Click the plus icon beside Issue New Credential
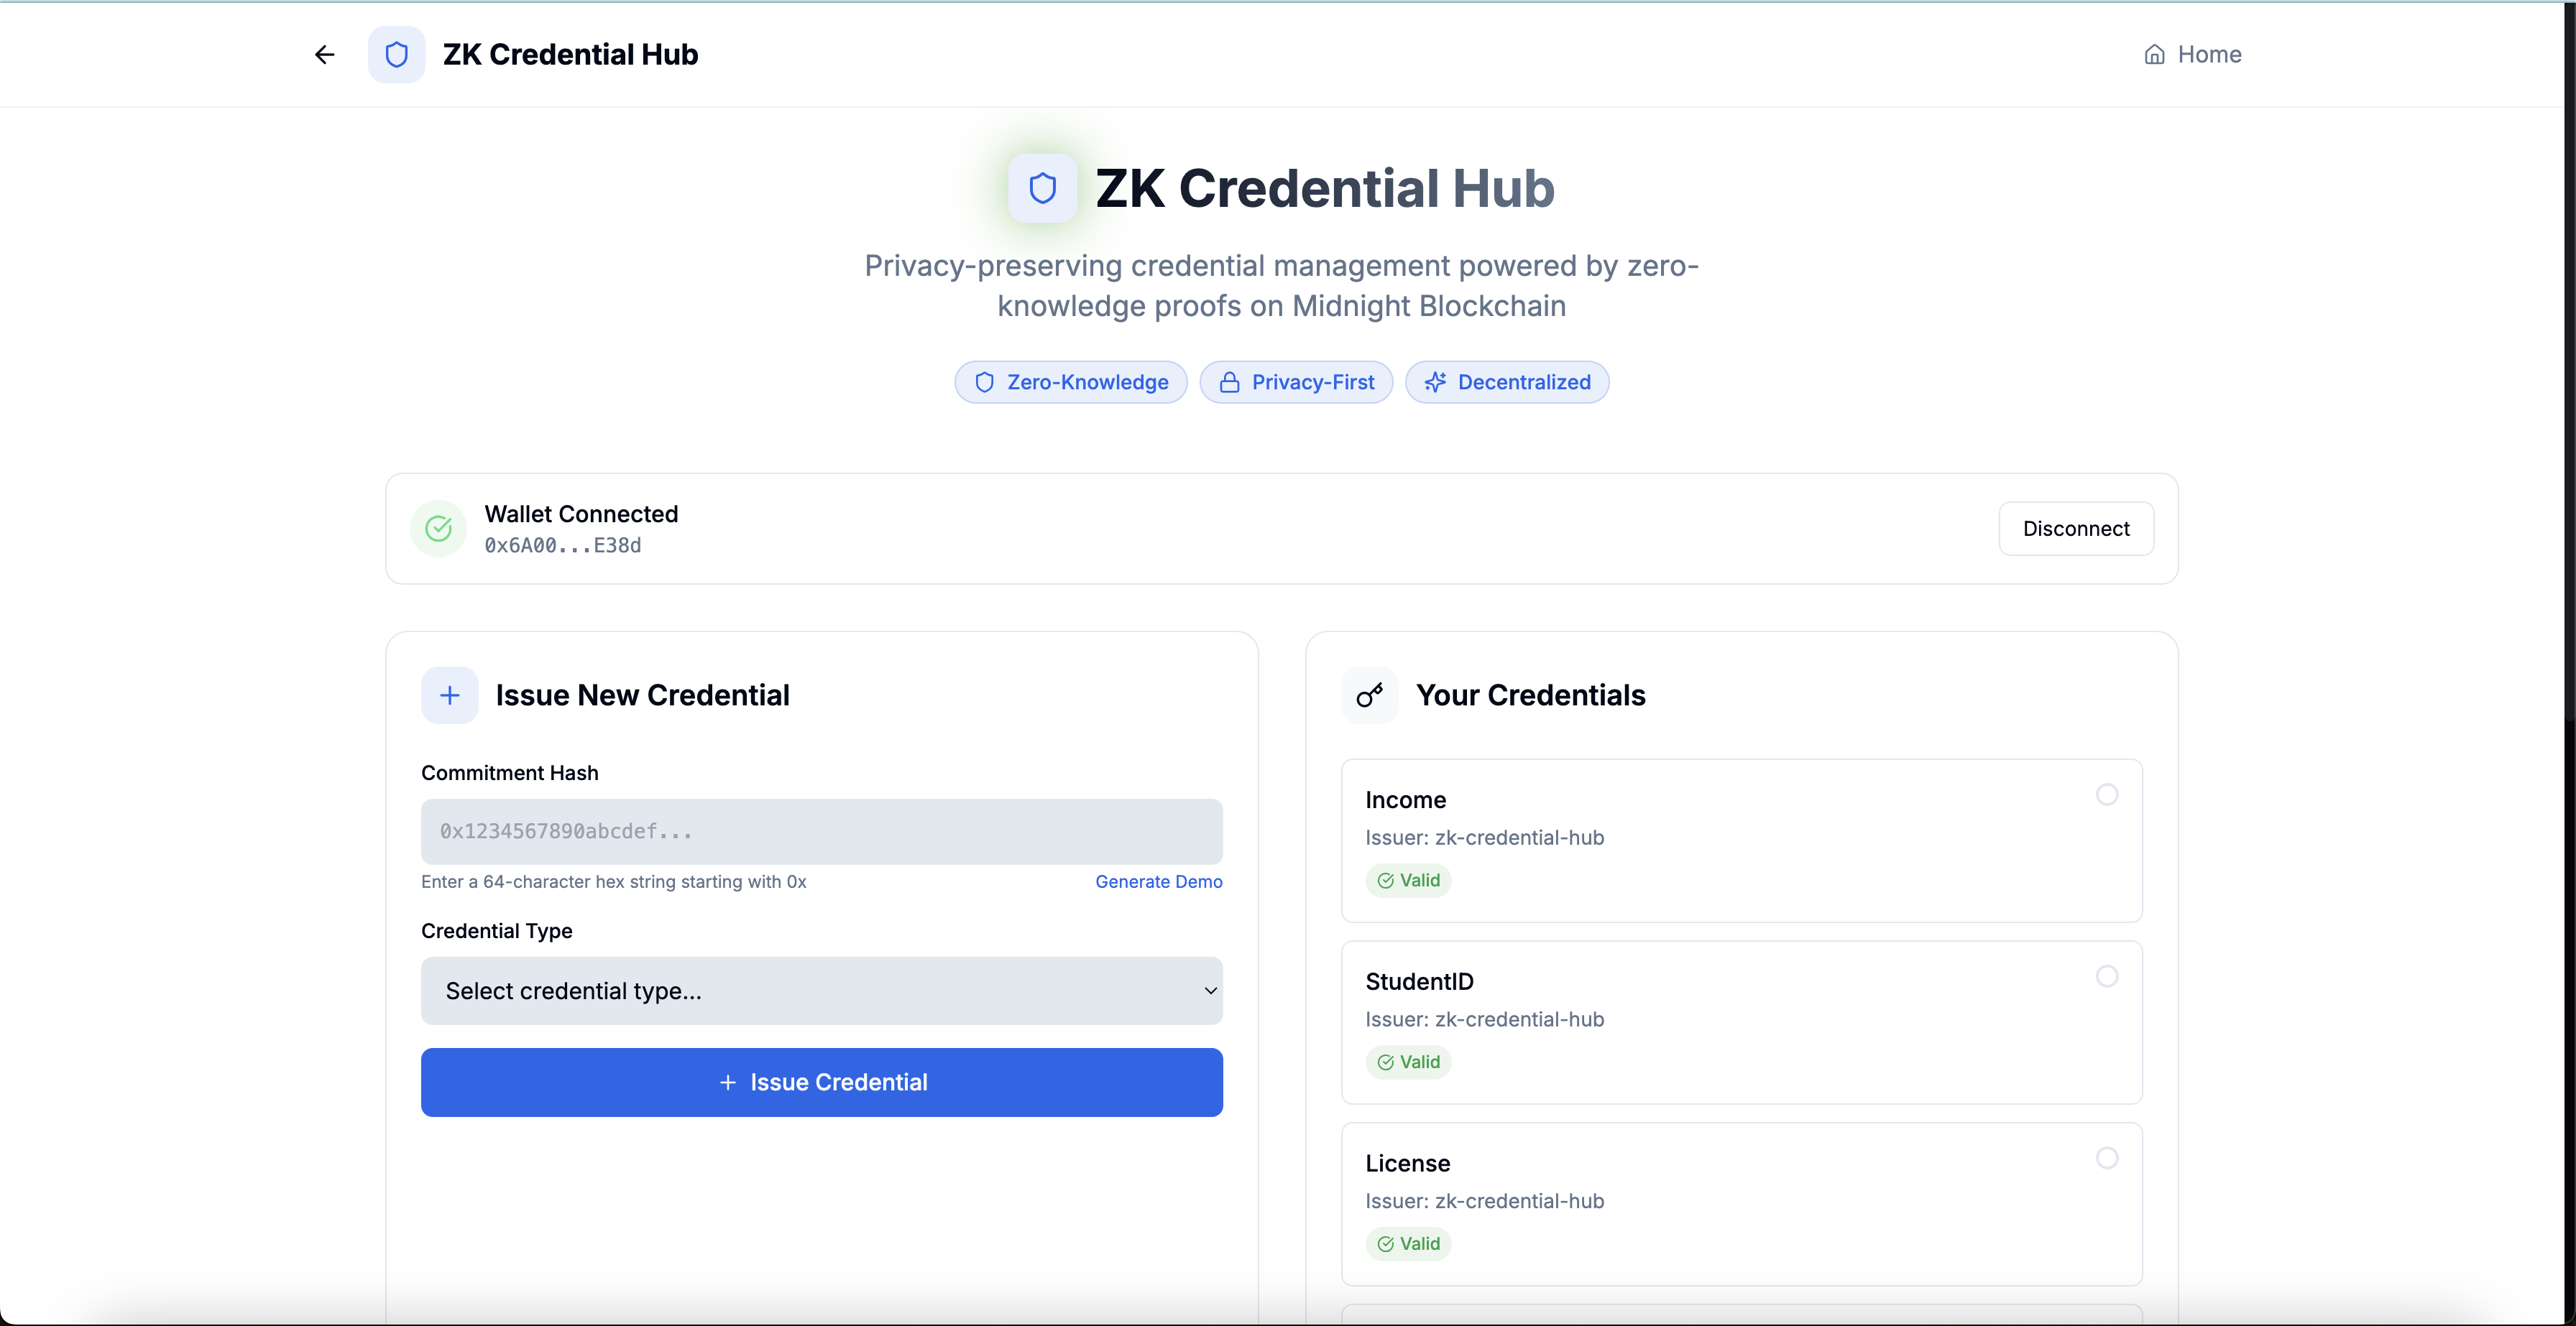 click(449, 695)
